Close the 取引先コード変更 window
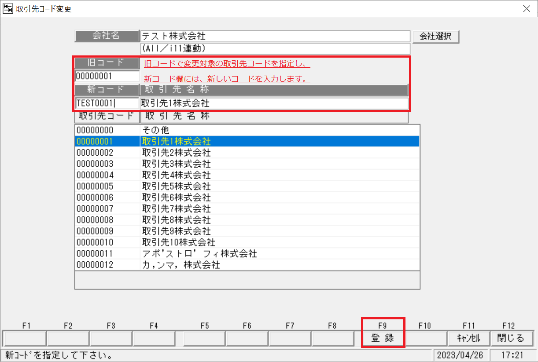 (526, 9)
